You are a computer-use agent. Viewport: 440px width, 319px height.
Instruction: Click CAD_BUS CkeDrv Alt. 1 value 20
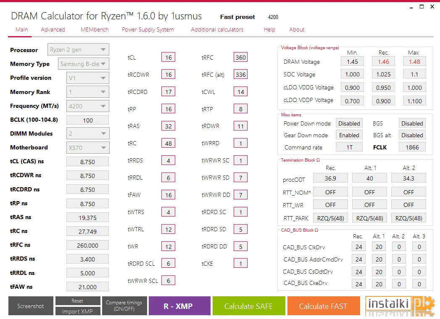pos(379,284)
